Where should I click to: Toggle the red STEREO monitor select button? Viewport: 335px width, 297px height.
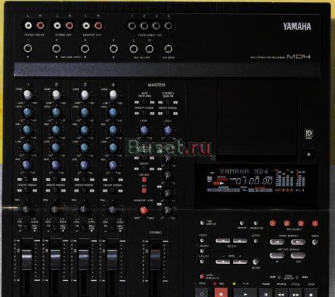point(144,180)
